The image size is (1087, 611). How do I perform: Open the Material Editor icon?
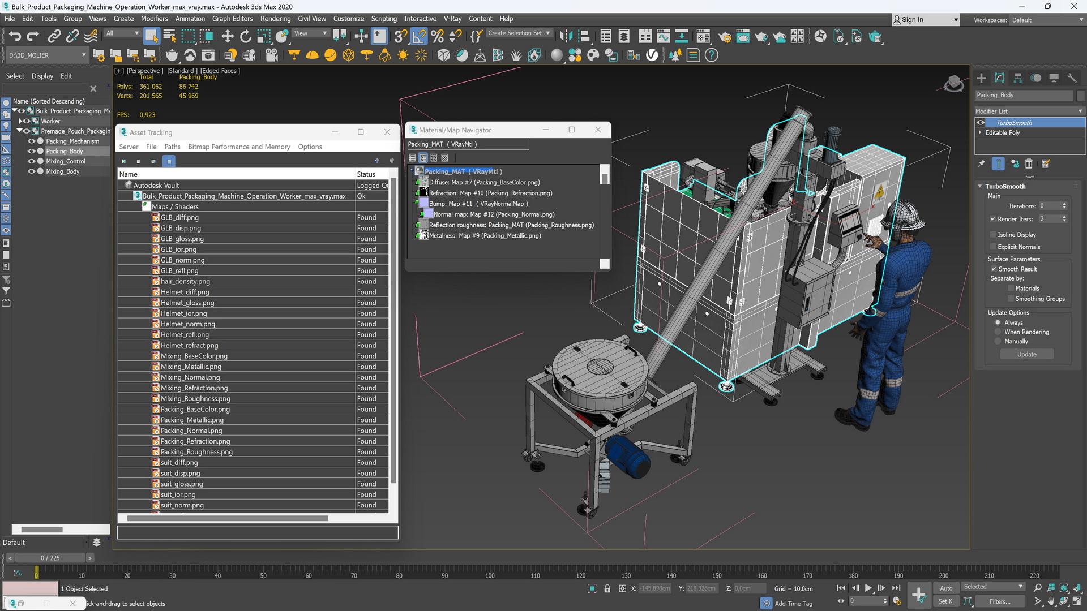(703, 37)
